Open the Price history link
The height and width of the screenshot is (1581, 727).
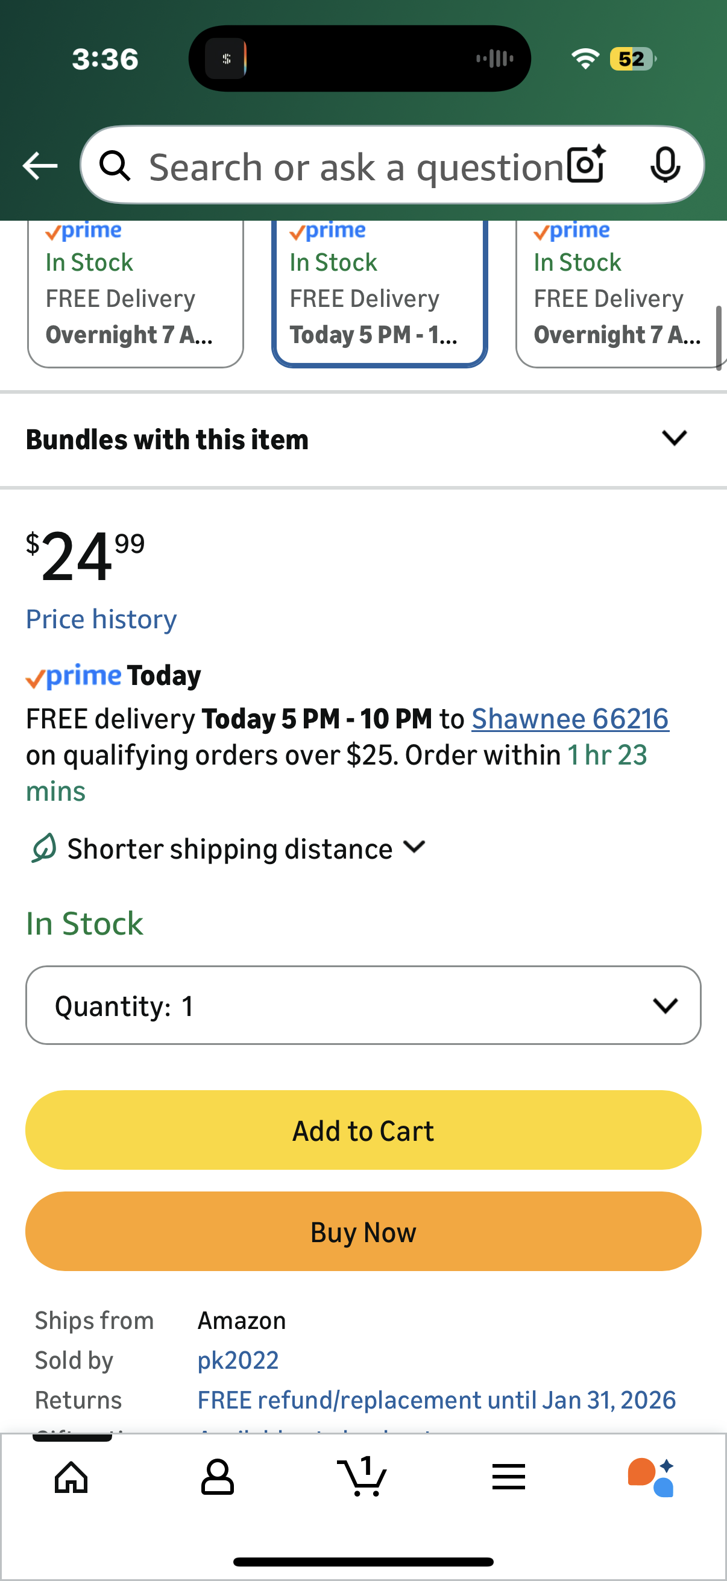point(101,619)
